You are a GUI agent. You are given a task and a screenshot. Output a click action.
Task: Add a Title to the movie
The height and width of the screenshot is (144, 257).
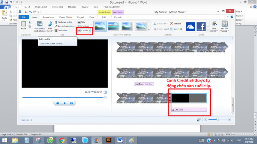click(x=82, y=22)
